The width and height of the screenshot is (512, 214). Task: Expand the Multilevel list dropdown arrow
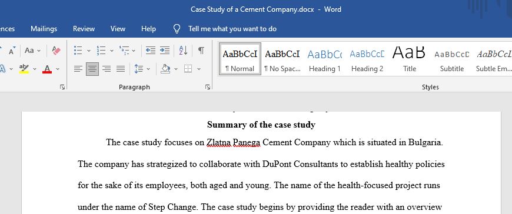tap(134, 51)
